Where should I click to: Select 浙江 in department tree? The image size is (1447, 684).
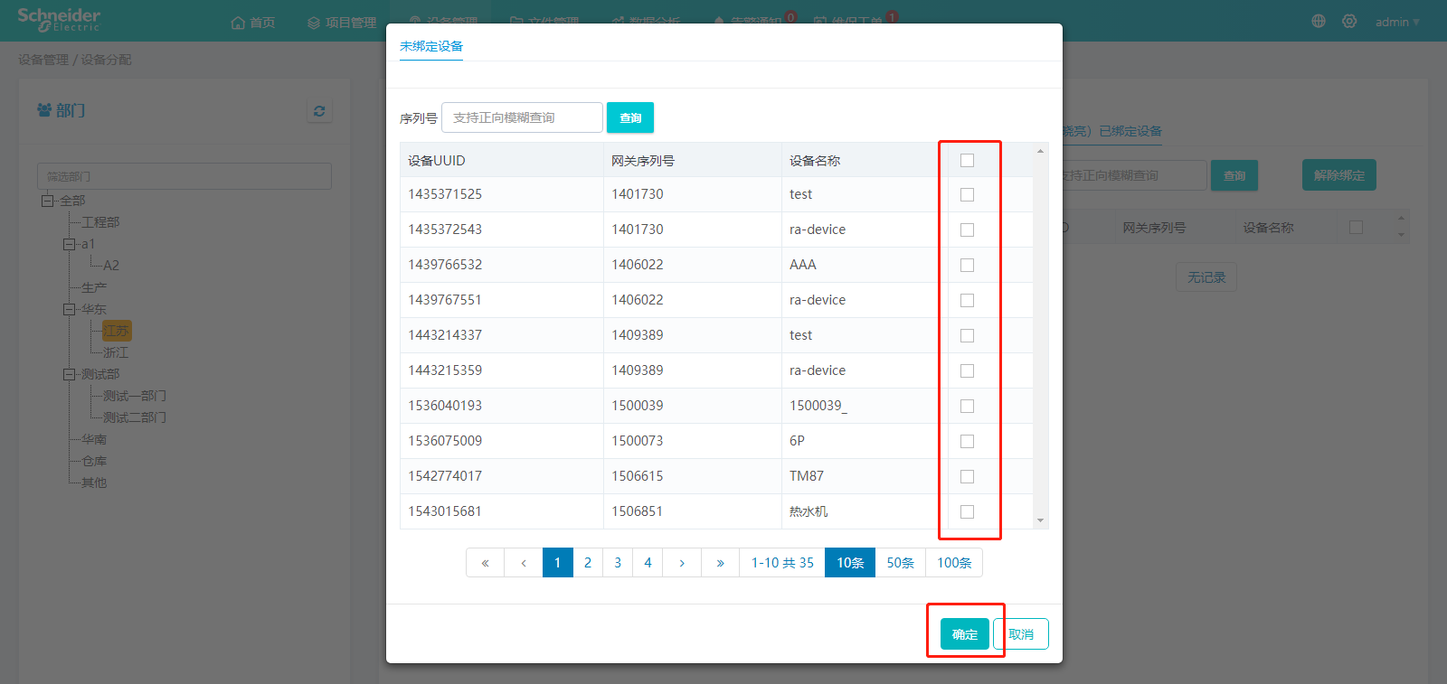coord(116,352)
